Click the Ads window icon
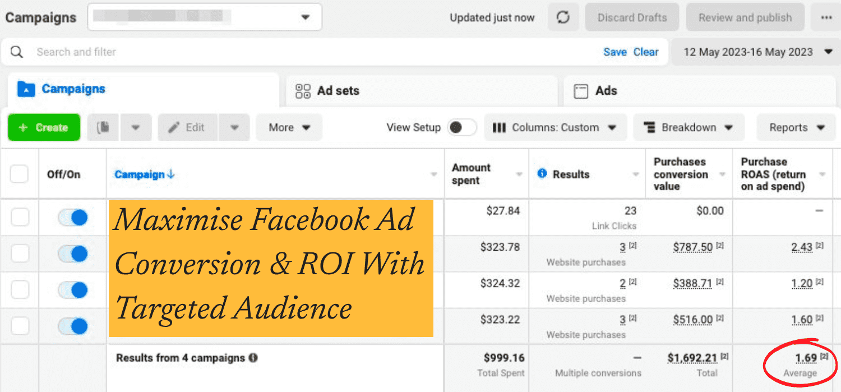 click(x=581, y=91)
